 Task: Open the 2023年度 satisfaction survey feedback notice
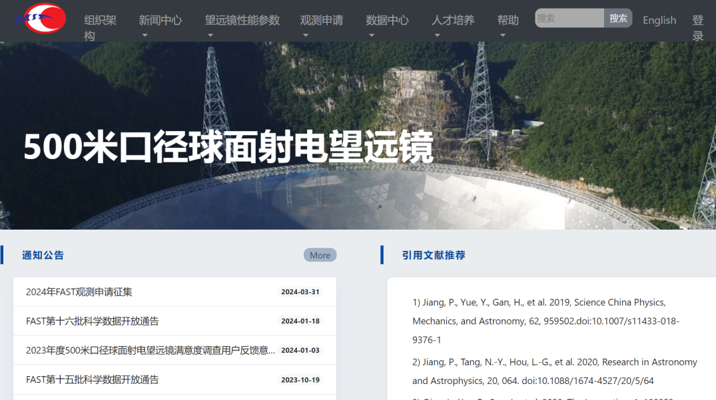point(150,350)
